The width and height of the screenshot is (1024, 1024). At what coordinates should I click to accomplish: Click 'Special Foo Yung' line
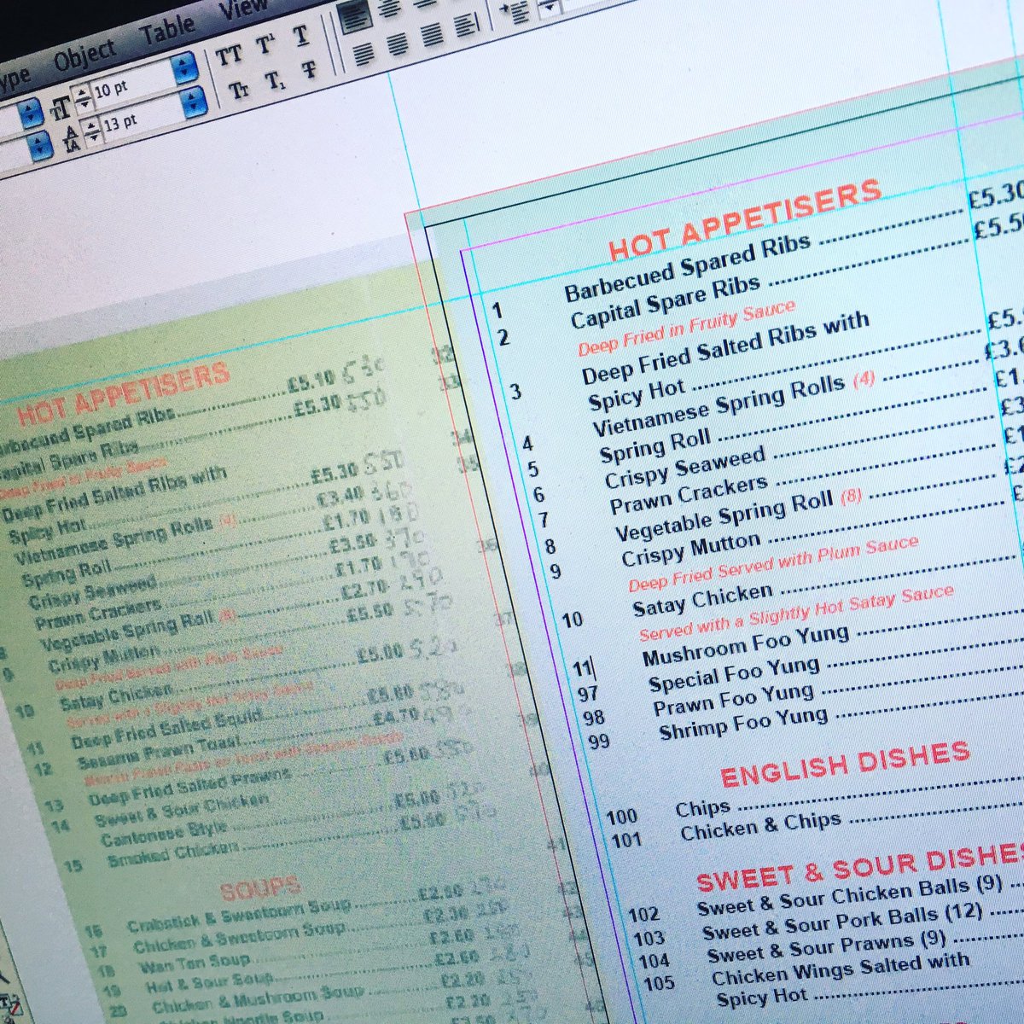(735, 674)
